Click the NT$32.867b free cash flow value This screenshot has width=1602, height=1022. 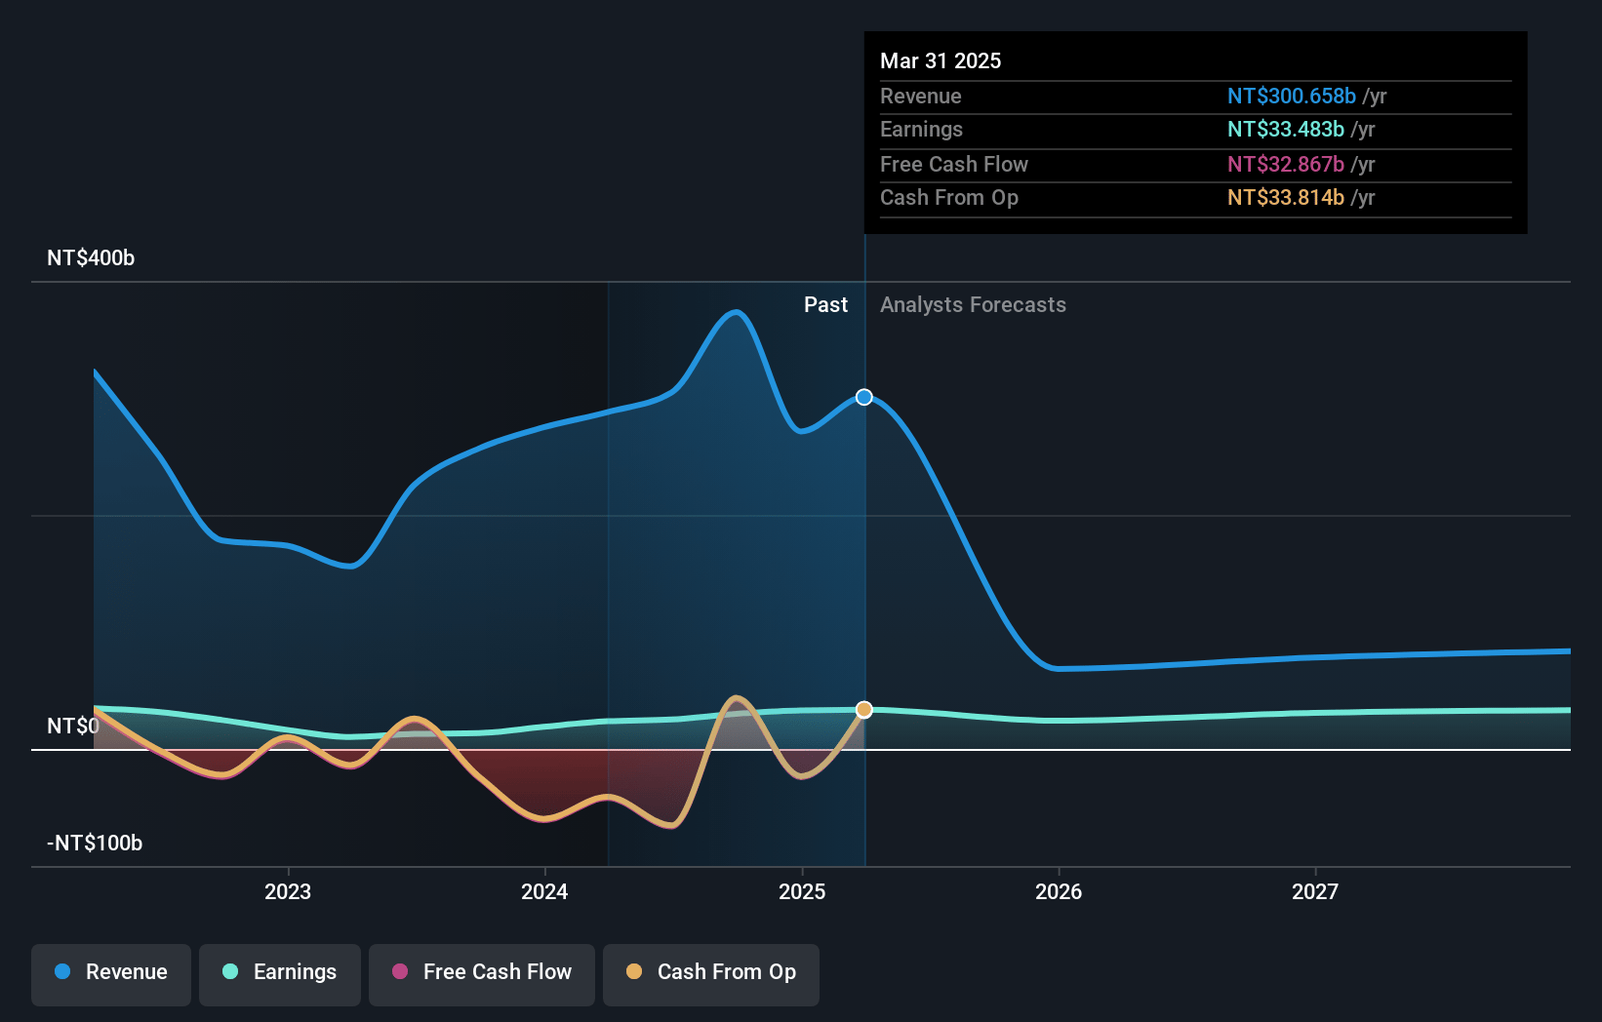(x=1286, y=165)
